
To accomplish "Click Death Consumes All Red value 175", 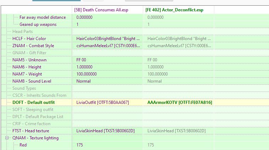I will coord(107,145).
